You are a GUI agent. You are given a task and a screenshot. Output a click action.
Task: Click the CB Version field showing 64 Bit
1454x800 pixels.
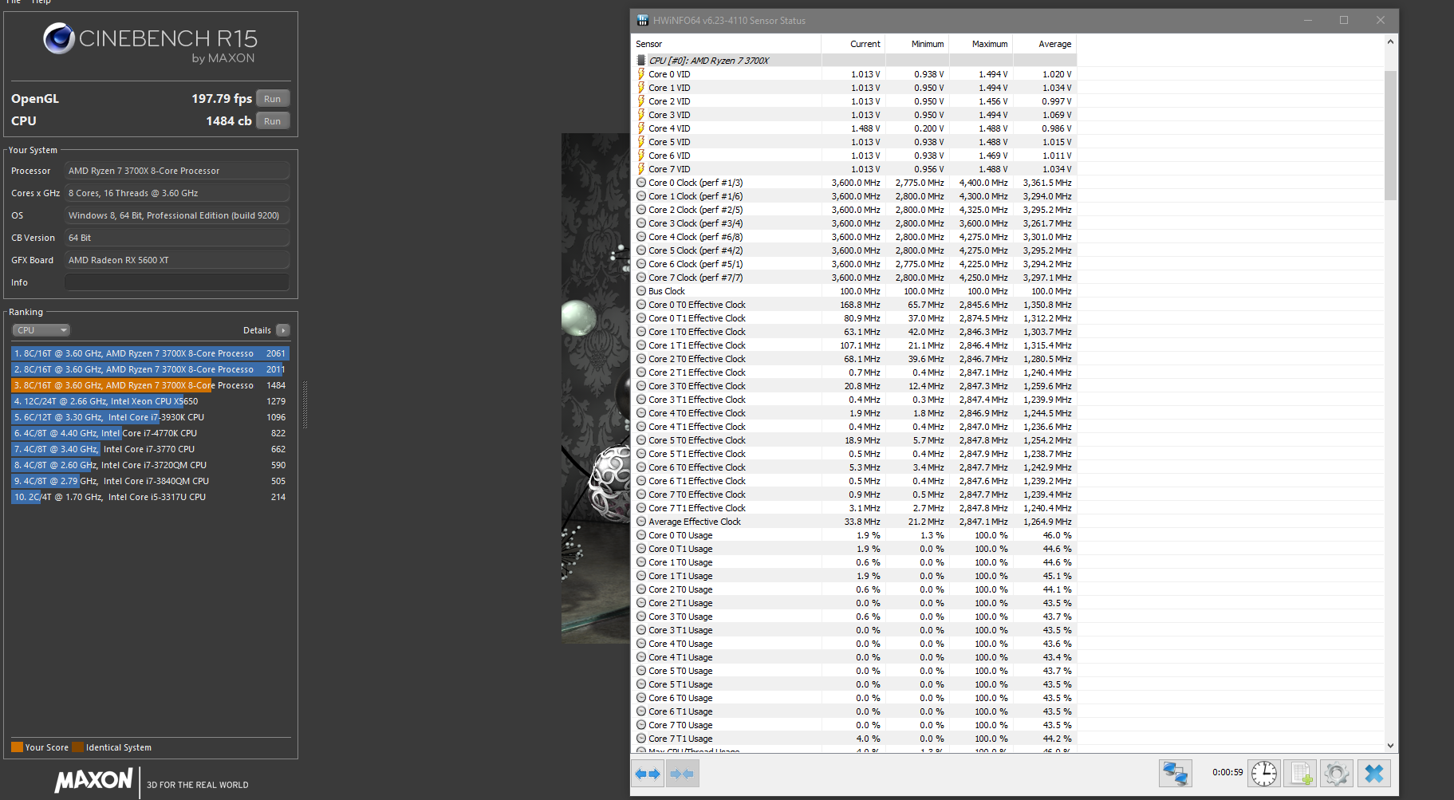click(x=177, y=238)
